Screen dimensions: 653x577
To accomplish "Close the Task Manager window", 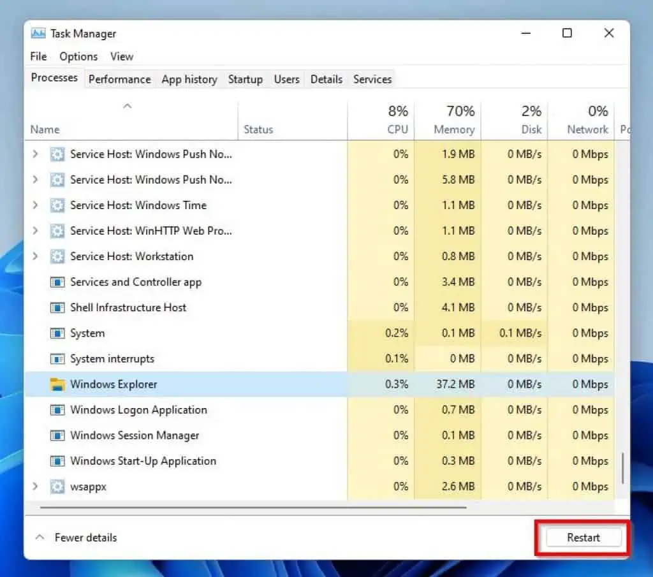I will click(609, 33).
